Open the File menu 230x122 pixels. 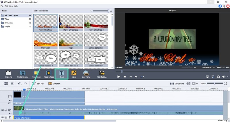point(2,6)
